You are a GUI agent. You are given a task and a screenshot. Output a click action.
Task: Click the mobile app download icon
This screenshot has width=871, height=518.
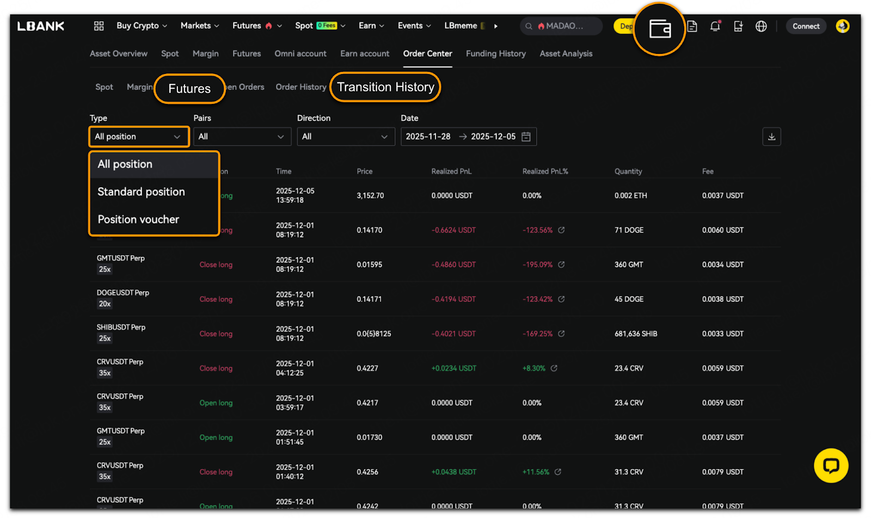pos(738,26)
